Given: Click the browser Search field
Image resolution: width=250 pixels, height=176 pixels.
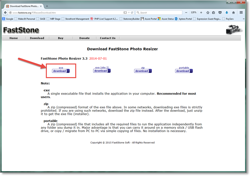Looking at the screenshot, I should pyautogui.click(x=159, y=12).
